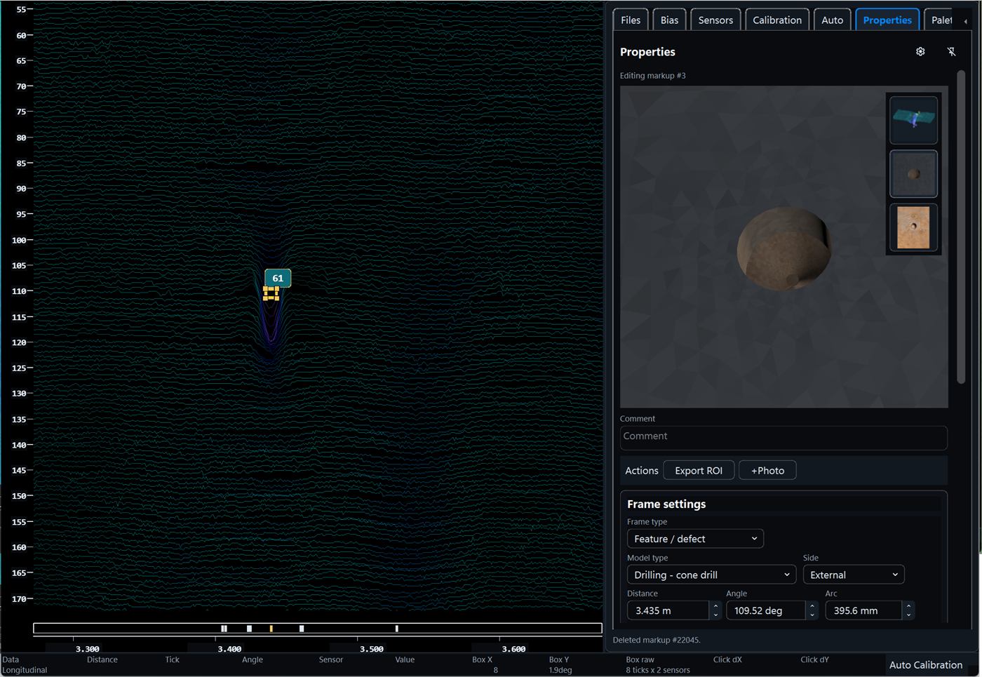Click the leftmost white marker in overview bar
This screenshot has height=677, width=982.
pos(224,629)
